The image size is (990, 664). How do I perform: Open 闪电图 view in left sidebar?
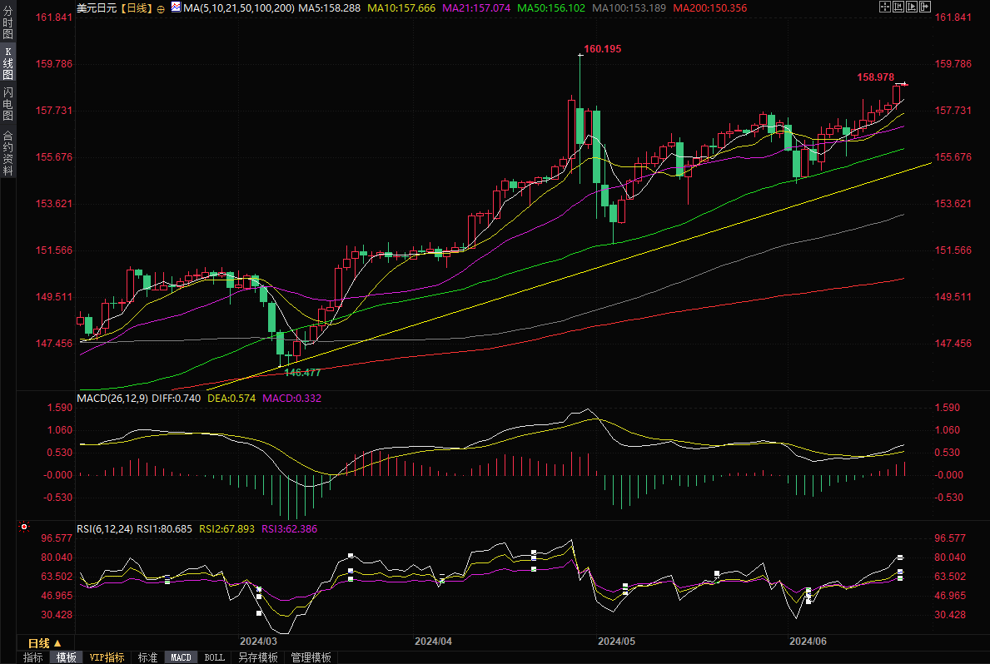pyautogui.click(x=7, y=103)
